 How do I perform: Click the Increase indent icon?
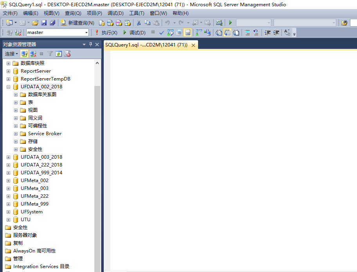[276, 32]
